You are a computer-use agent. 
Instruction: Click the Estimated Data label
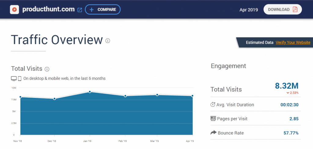(x=260, y=42)
